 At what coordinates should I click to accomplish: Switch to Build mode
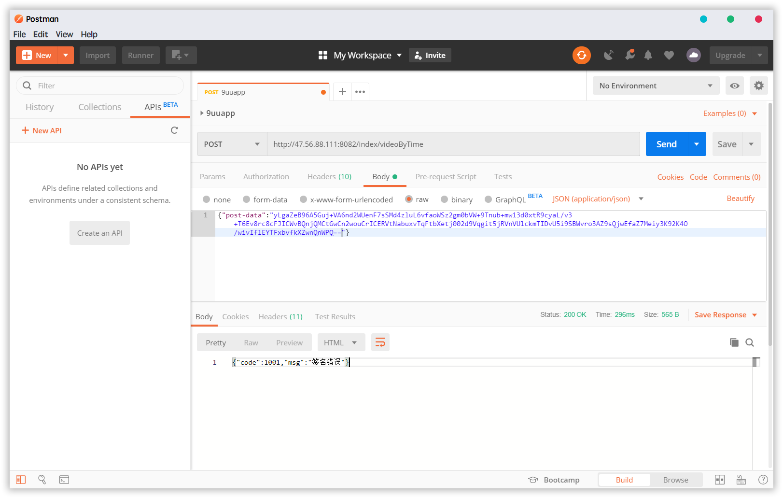pyautogui.click(x=624, y=480)
